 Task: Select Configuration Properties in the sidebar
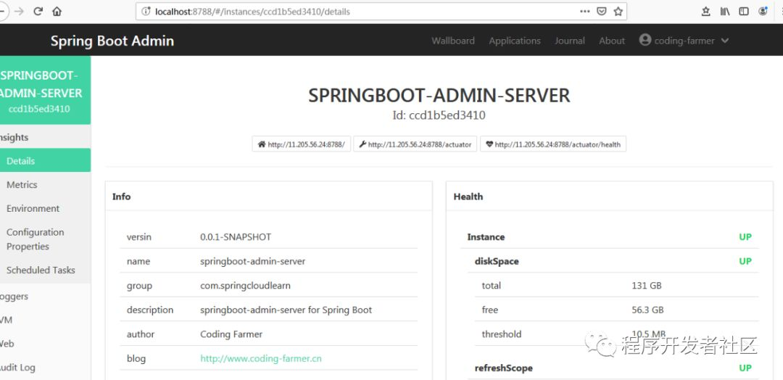tap(45, 239)
